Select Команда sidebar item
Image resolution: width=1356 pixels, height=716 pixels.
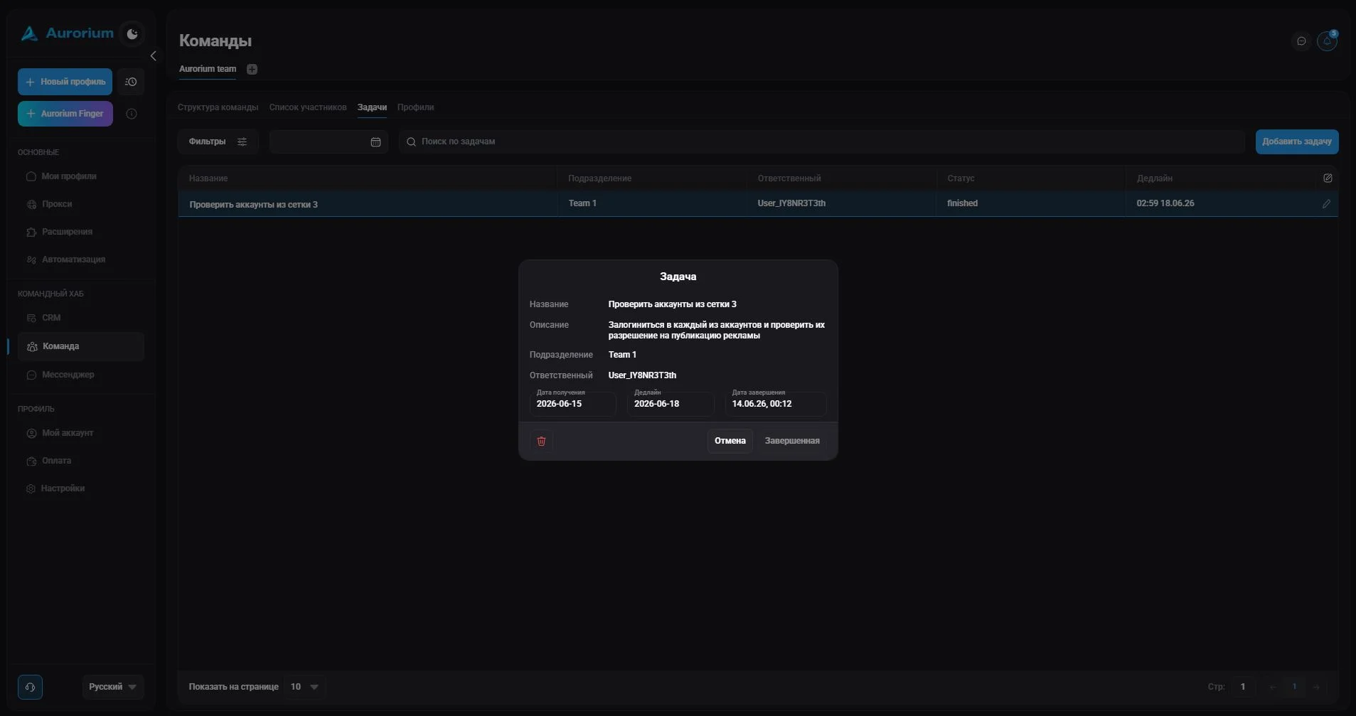click(81, 346)
